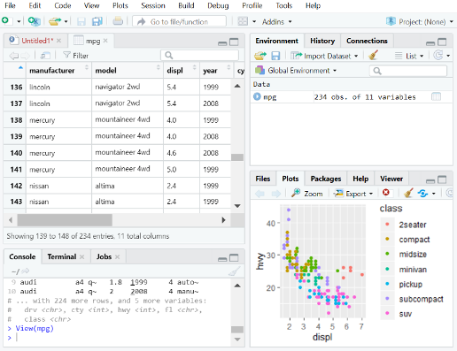Open the Import Dataset dropdown
The image size is (457, 351).
tap(324, 56)
